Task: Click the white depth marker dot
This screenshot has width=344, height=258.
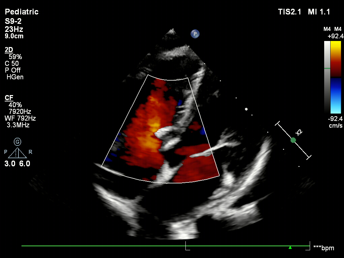Action: (246, 109)
